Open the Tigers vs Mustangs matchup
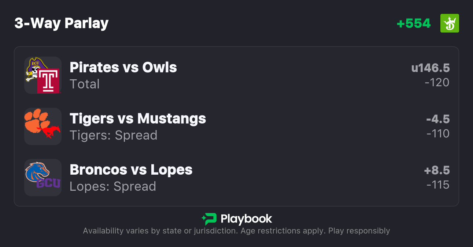 coord(138,119)
